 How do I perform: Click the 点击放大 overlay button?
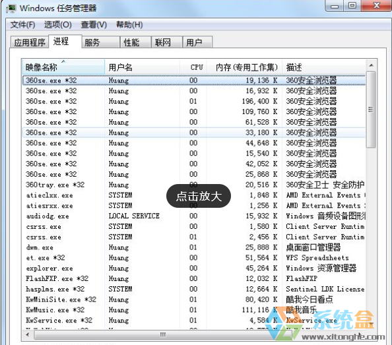(x=199, y=196)
